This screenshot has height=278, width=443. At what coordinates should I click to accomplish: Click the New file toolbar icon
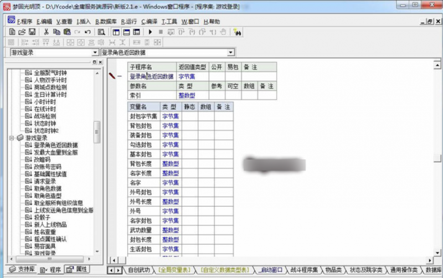12,32
